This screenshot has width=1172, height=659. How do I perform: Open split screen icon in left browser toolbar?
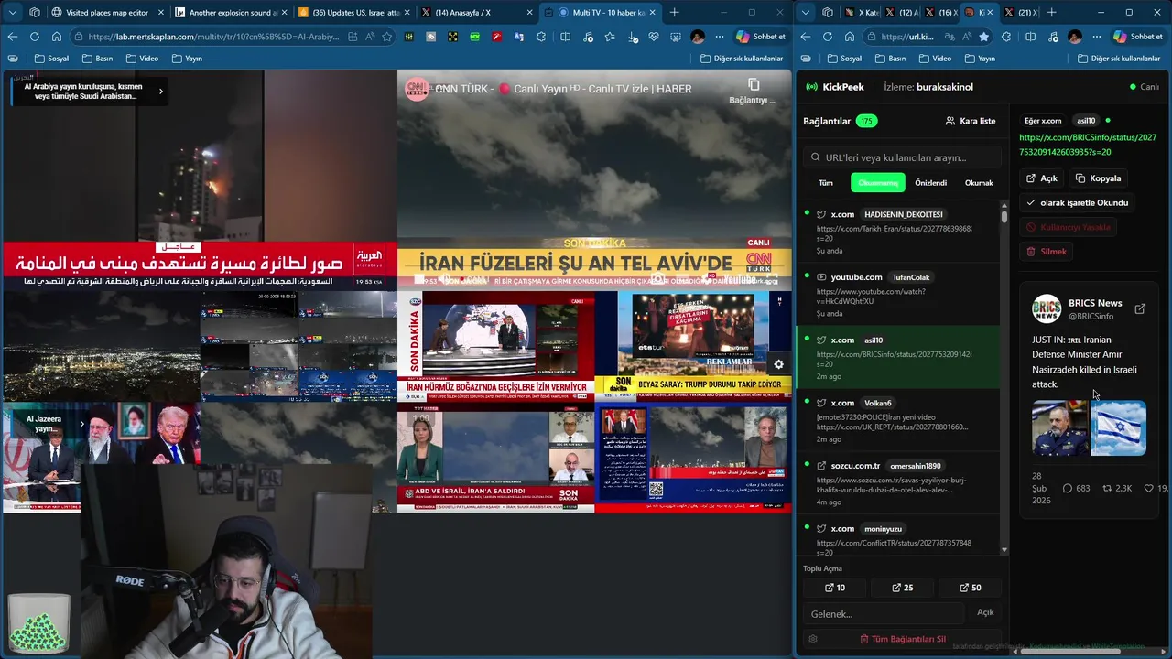(565, 37)
